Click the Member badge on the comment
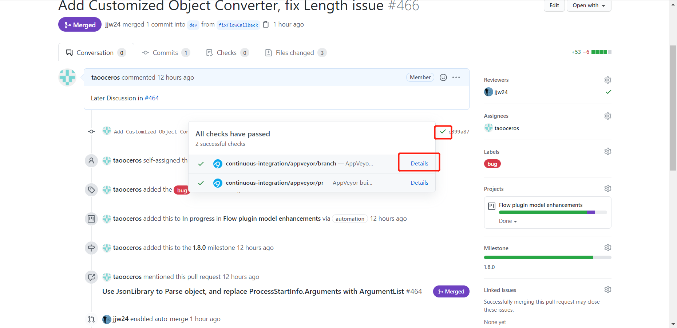This screenshot has height=328, width=677. click(420, 77)
